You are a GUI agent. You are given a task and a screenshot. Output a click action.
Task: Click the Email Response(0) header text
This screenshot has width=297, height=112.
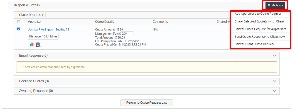[33, 56]
